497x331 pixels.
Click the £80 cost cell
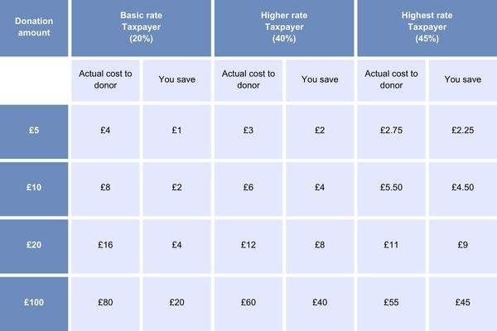(x=105, y=304)
